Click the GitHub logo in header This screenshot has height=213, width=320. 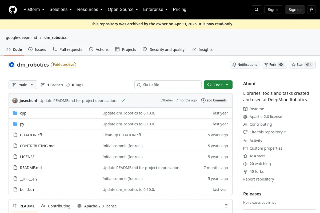(13, 10)
